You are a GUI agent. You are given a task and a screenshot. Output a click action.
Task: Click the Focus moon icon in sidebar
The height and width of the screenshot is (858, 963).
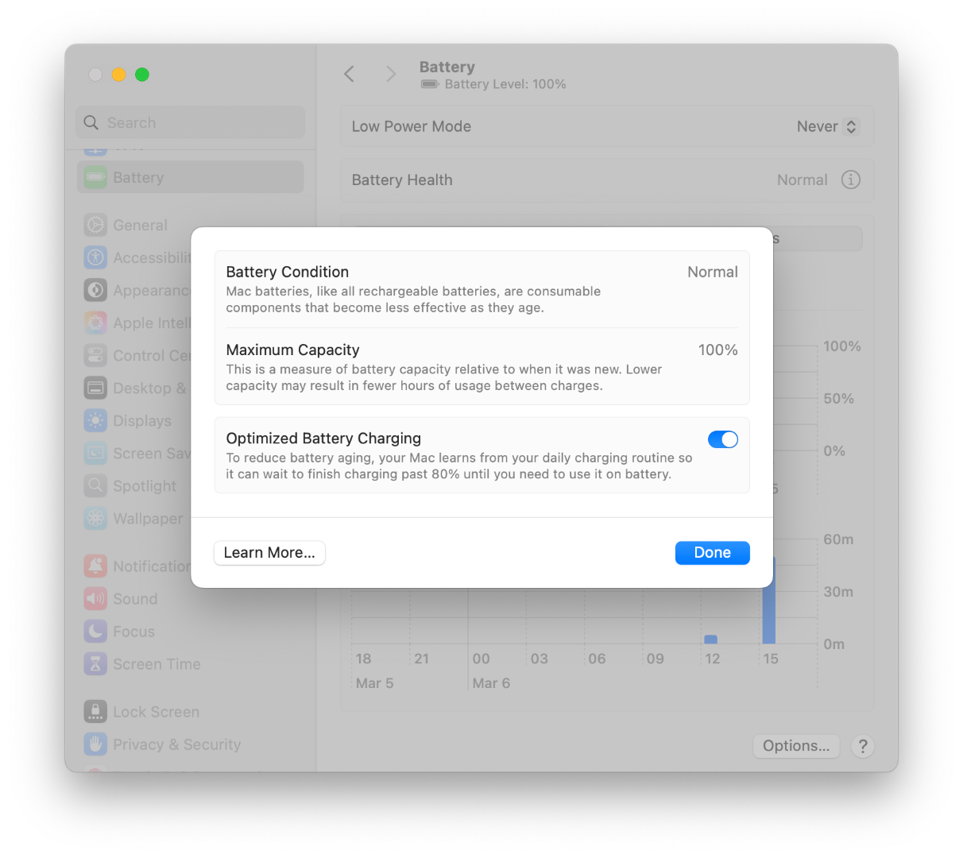coord(95,631)
